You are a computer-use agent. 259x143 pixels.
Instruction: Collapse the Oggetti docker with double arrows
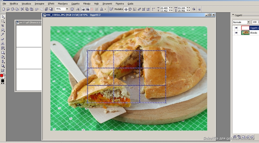[x=233, y=15]
